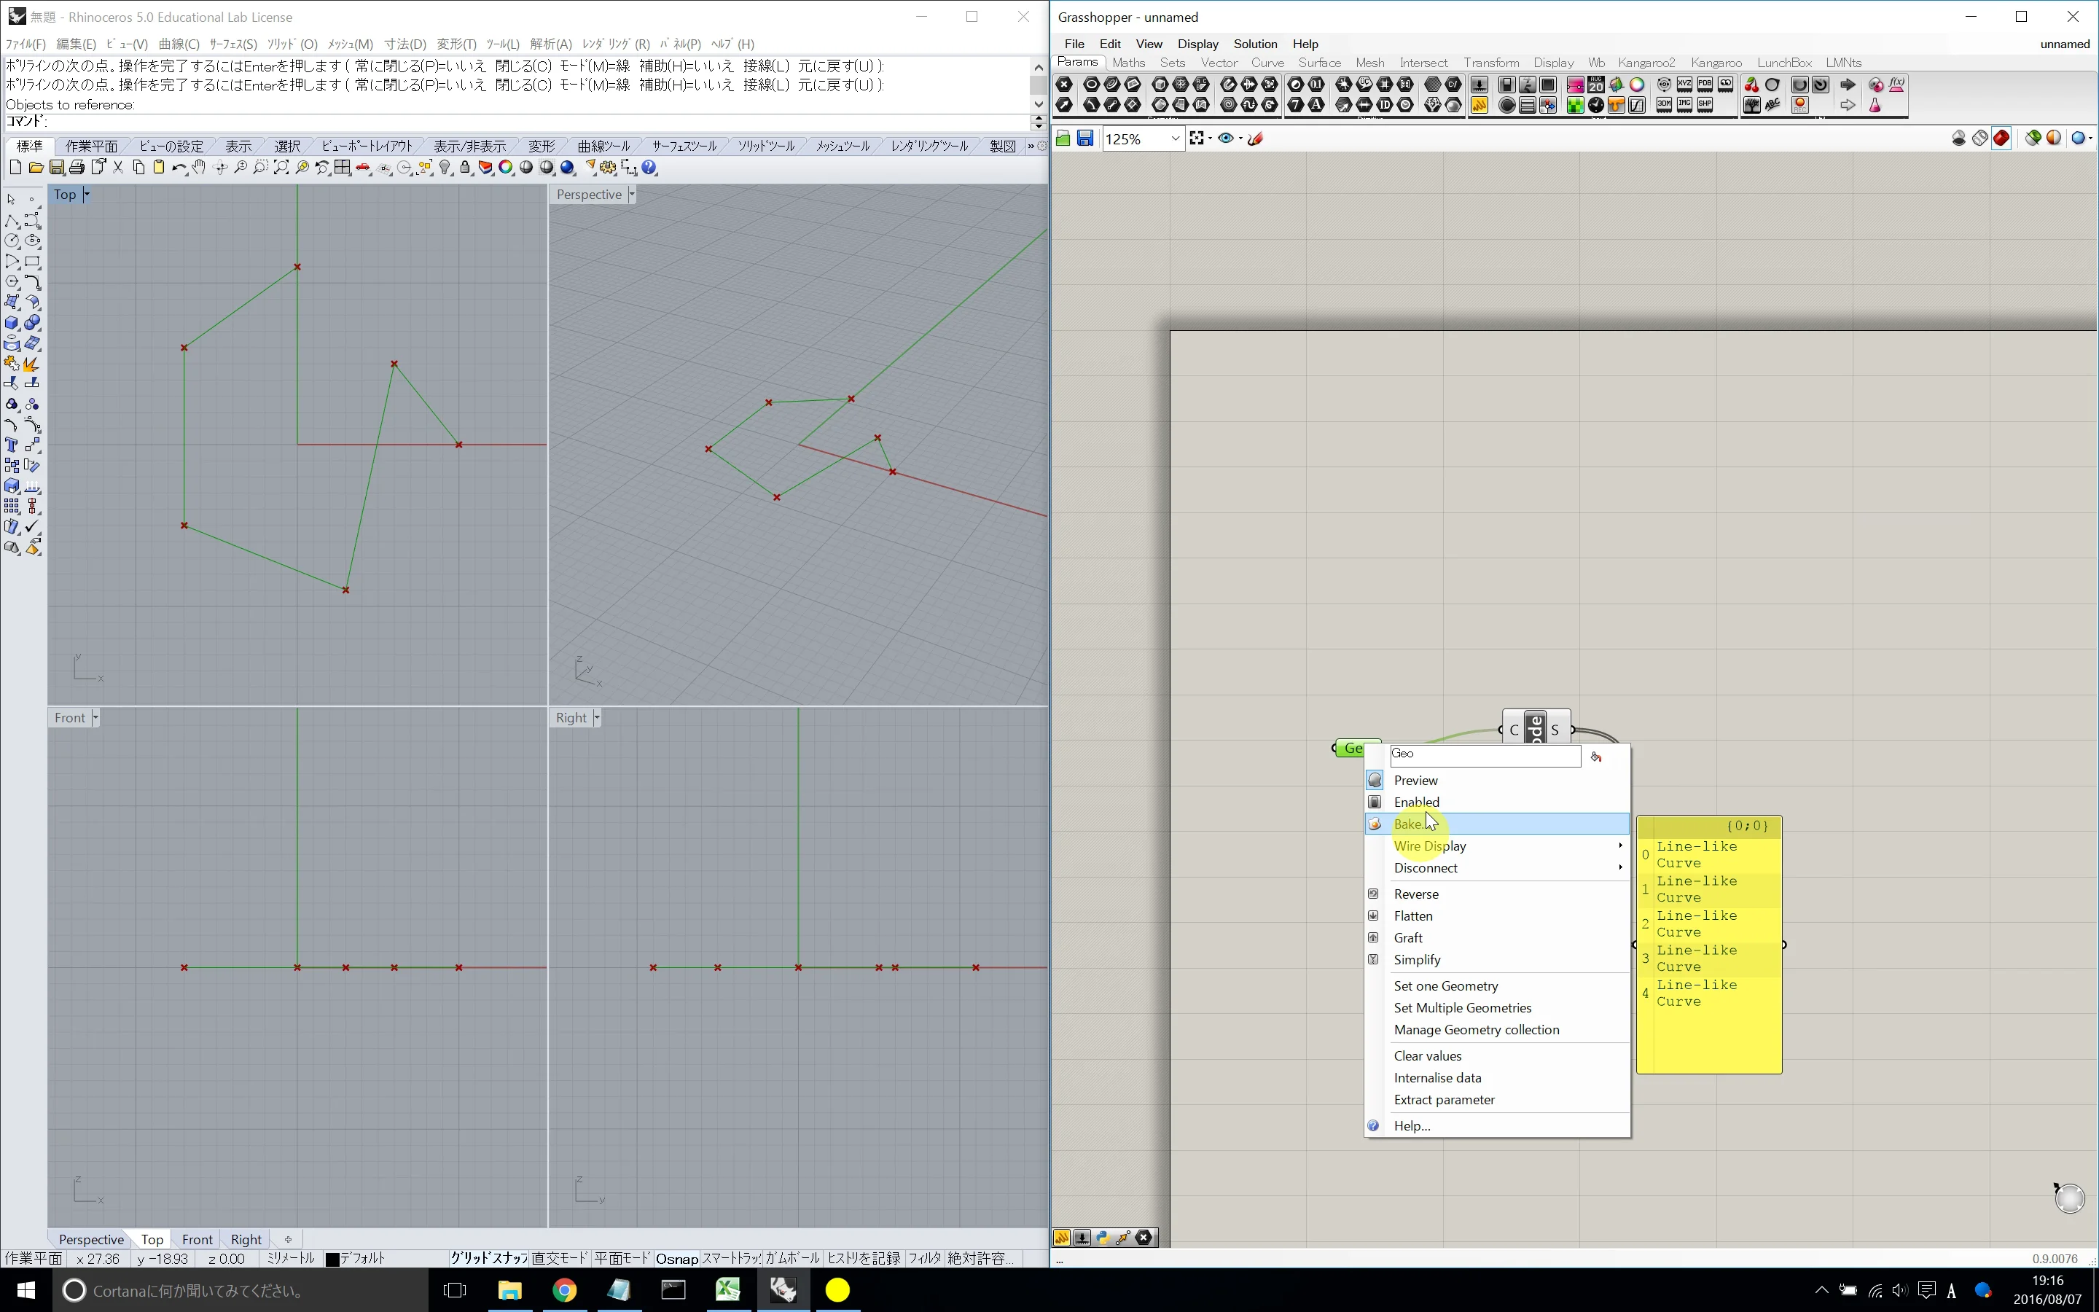Click Set Multiple Geometries in context menu
The image size is (2099, 1312).
tap(1498, 1007)
